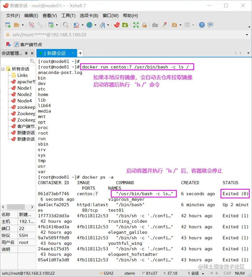252x277 pixels.
Task: Open the 编辑(E) menu
Action: pyautogui.click(x=31, y=16)
